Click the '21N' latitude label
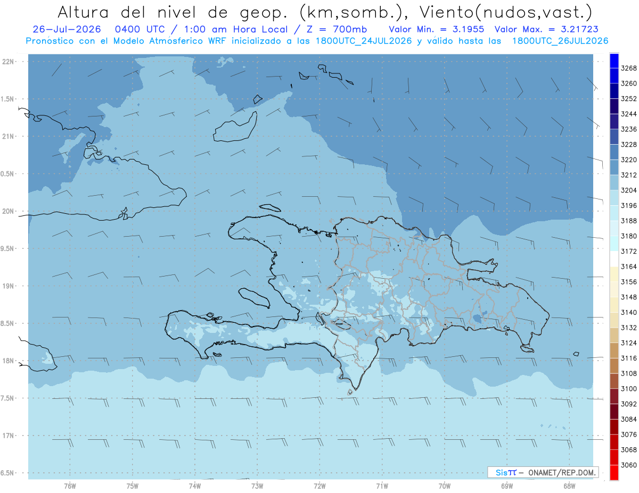The height and width of the screenshot is (493, 639). click(8, 136)
